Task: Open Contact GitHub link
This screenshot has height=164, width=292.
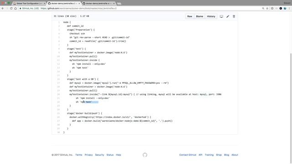Action: coord(188,155)
